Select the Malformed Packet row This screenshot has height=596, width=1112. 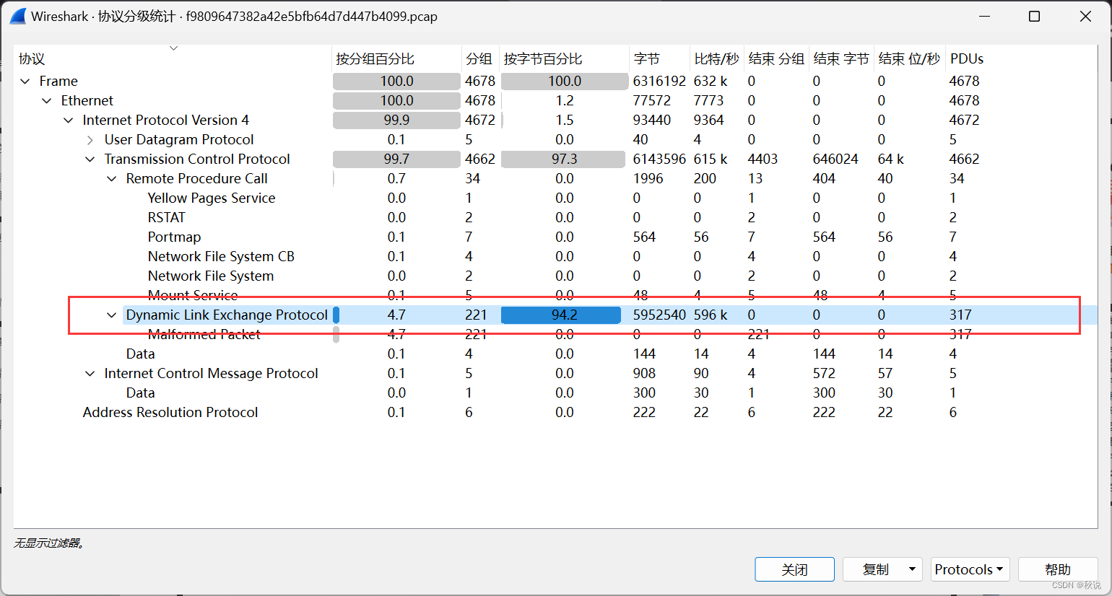pos(555,335)
